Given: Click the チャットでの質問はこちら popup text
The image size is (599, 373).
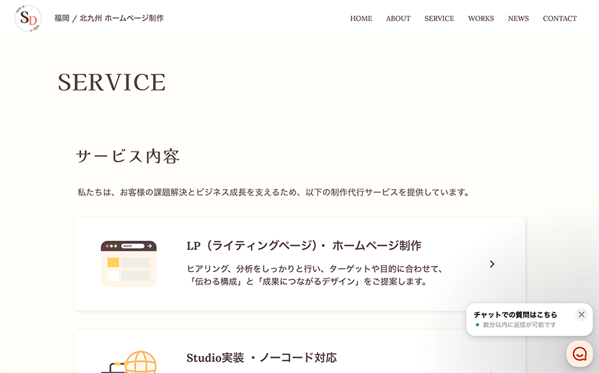Looking at the screenshot, I should 515,314.
